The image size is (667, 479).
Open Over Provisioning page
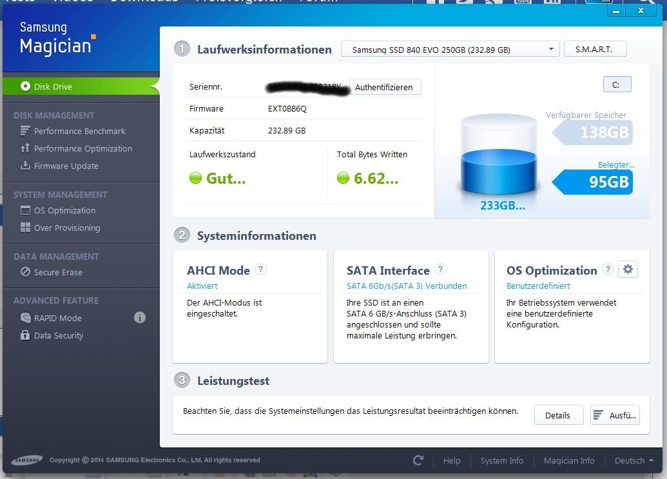[67, 228]
